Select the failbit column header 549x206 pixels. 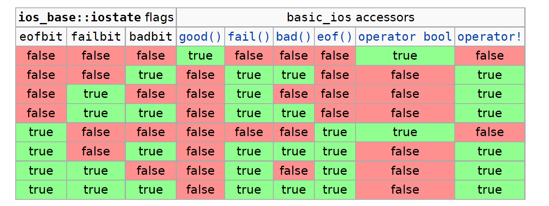[96, 37]
